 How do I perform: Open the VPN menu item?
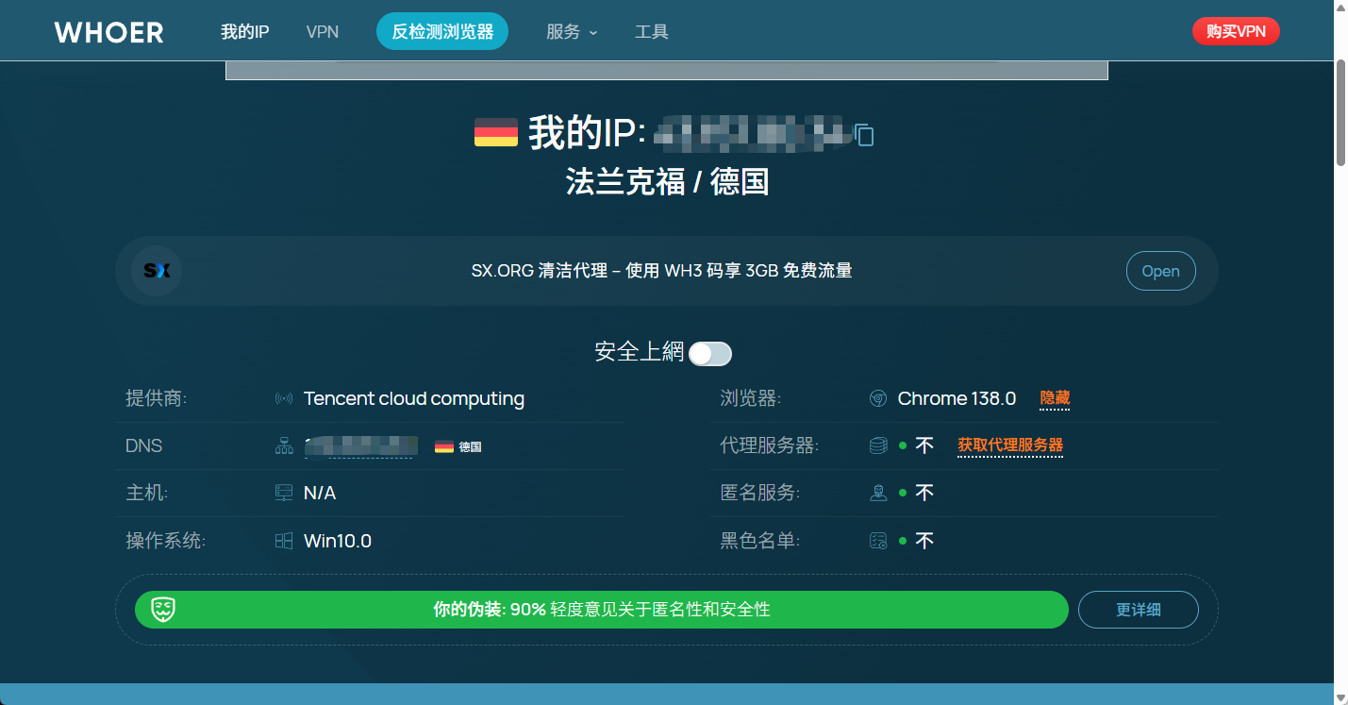tap(323, 31)
